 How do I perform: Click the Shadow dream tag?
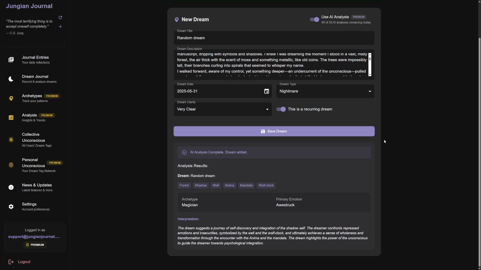(201, 185)
